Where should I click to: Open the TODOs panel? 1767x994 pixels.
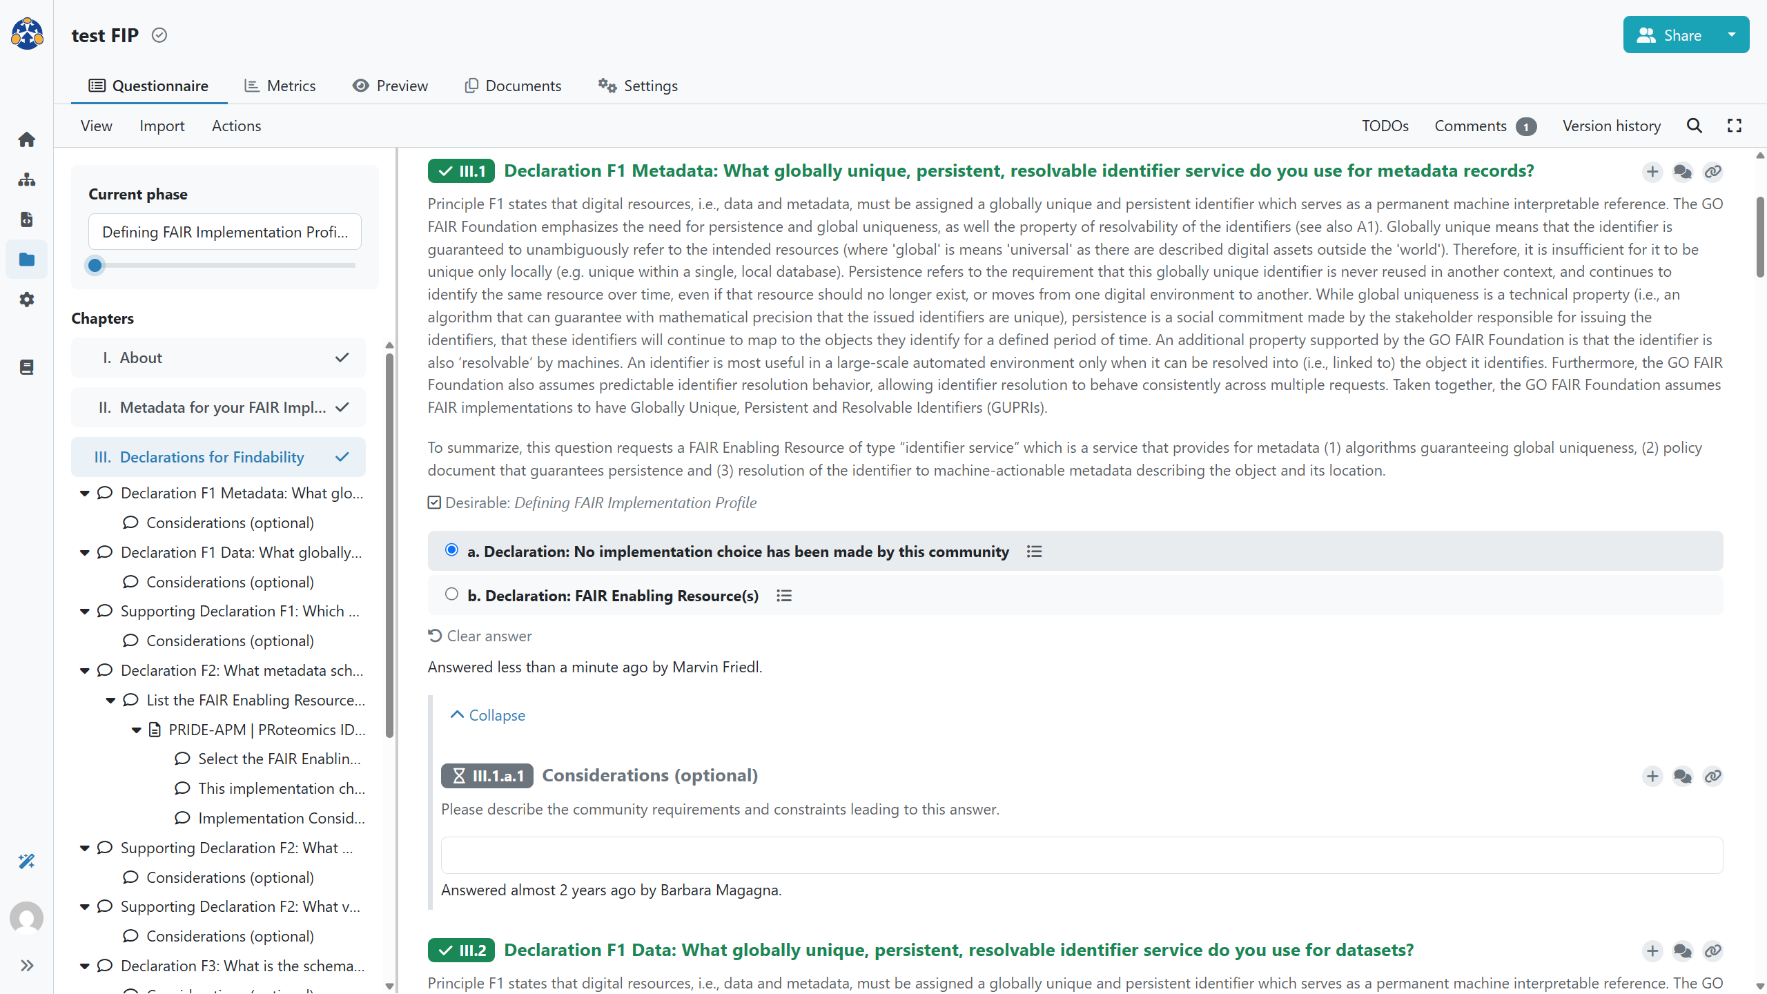click(x=1385, y=126)
